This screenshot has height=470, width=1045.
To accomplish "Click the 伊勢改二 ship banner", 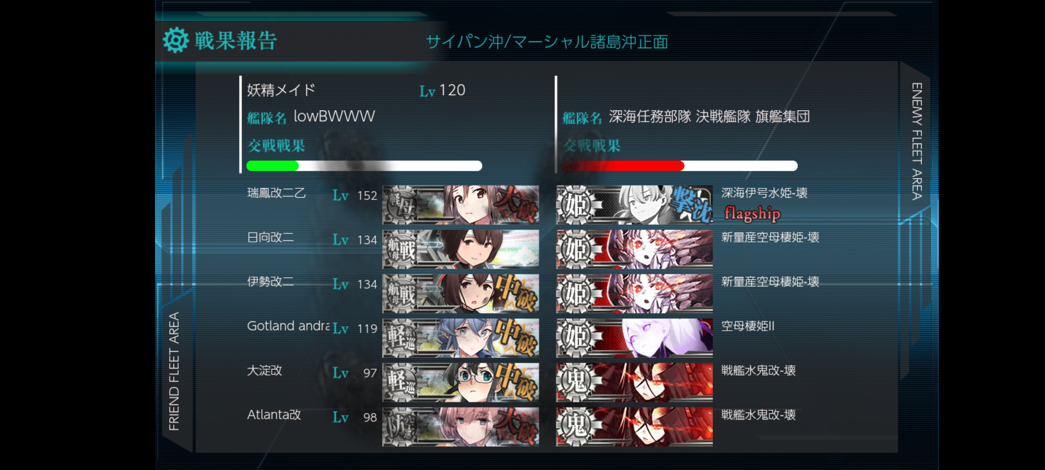I will [x=461, y=294].
